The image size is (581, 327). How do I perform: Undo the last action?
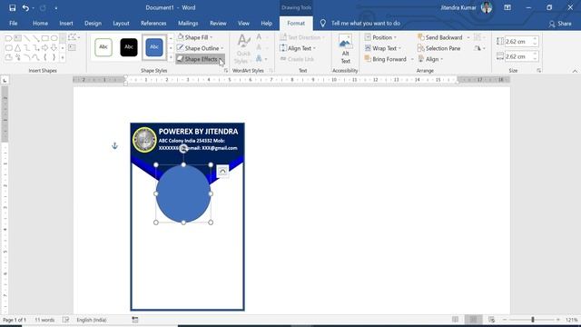pyautogui.click(x=25, y=7)
